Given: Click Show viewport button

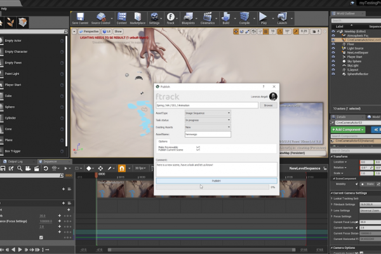Looking at the screenshot, I should coord(118,32).
